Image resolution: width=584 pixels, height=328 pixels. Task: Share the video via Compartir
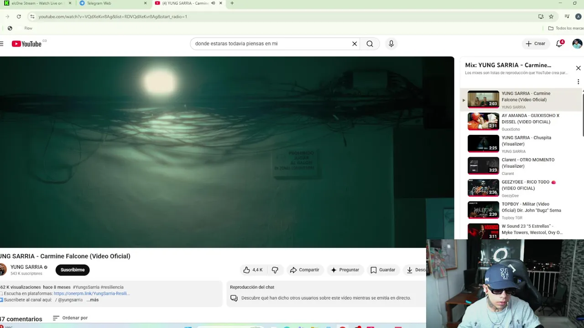304,270
